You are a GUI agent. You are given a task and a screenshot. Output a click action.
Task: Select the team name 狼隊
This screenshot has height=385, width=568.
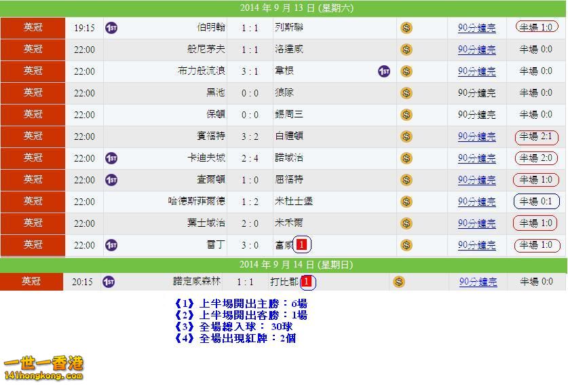[284, 93]
